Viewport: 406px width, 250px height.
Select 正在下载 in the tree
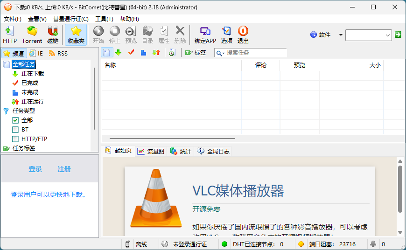tap(33, 74)
